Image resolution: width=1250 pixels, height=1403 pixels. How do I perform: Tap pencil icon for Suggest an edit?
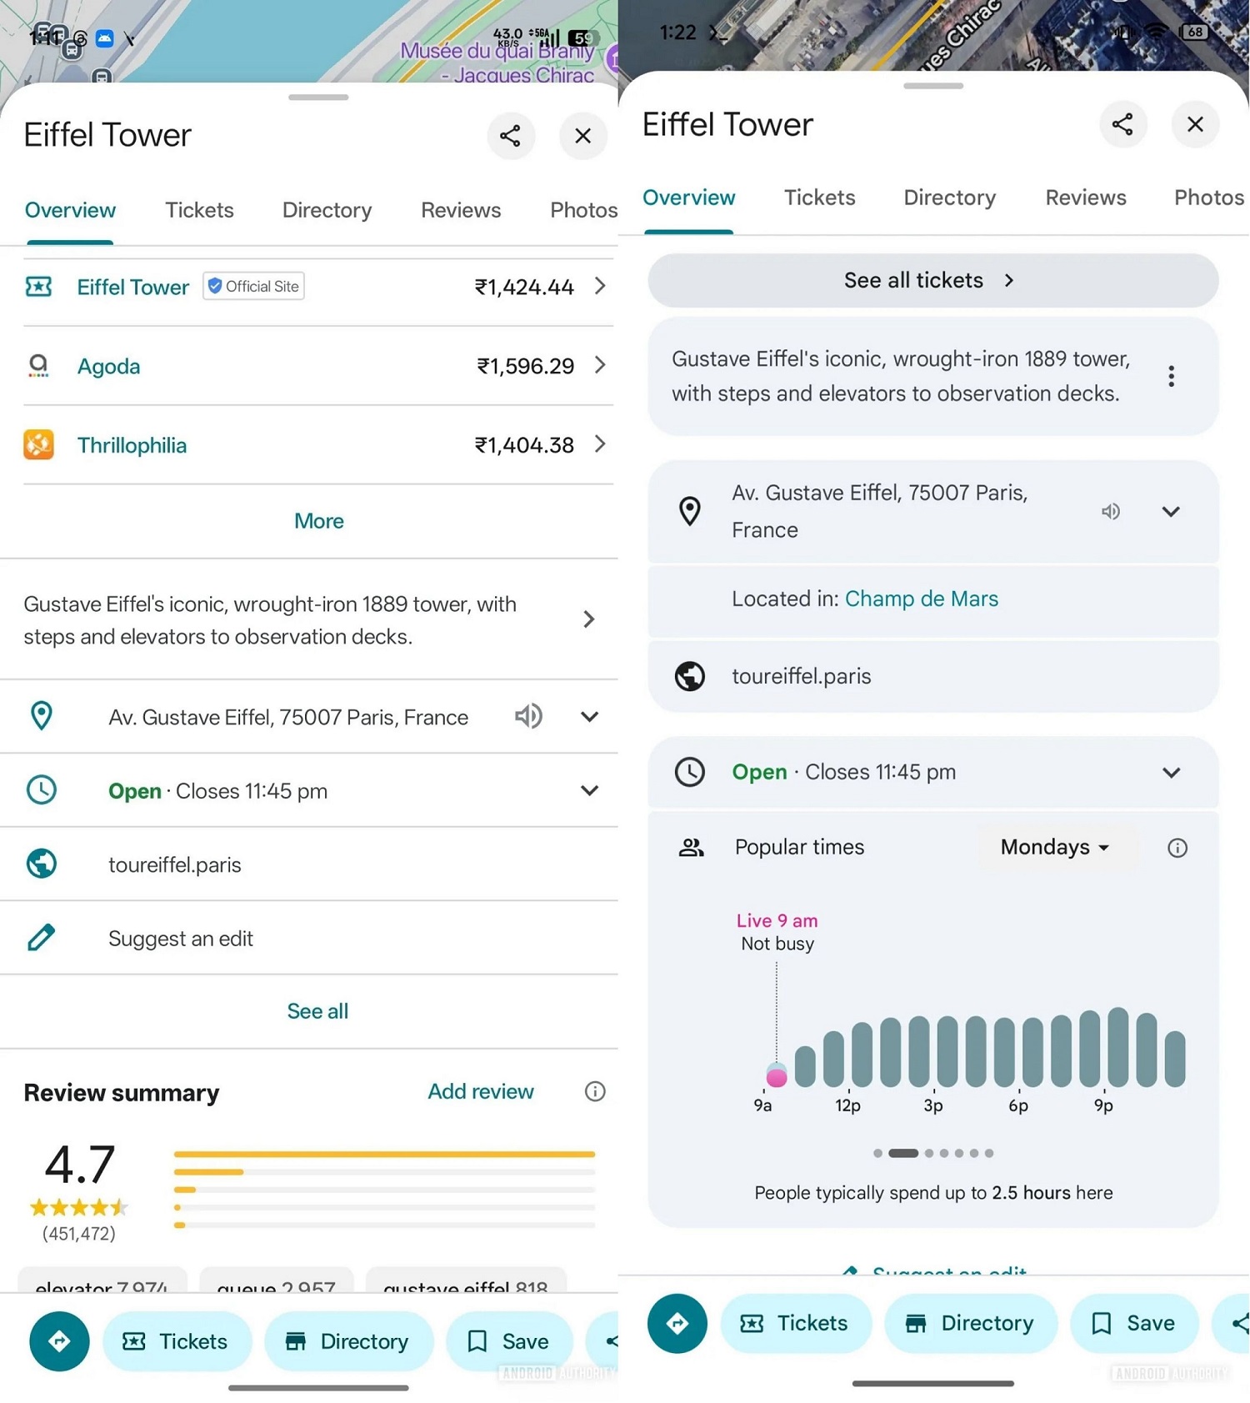click(41, 938)
